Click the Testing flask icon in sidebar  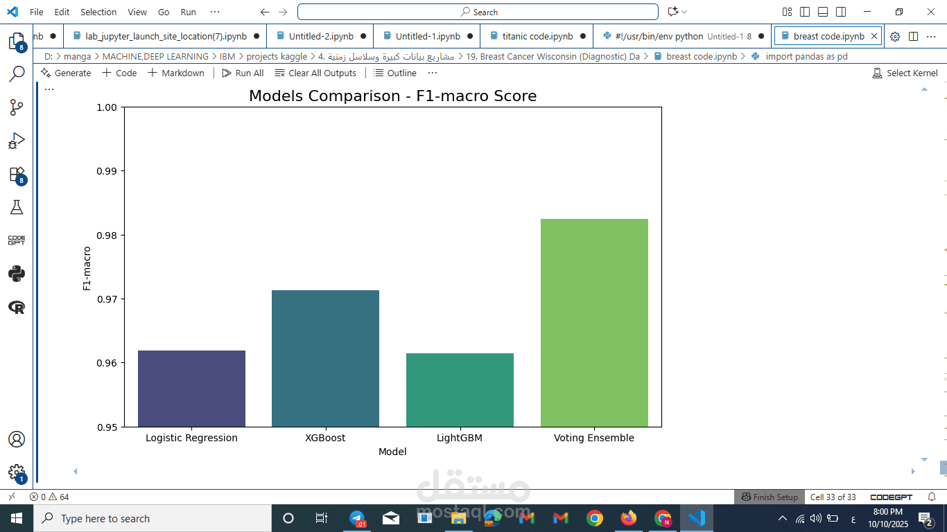click(x=16, y=206)
